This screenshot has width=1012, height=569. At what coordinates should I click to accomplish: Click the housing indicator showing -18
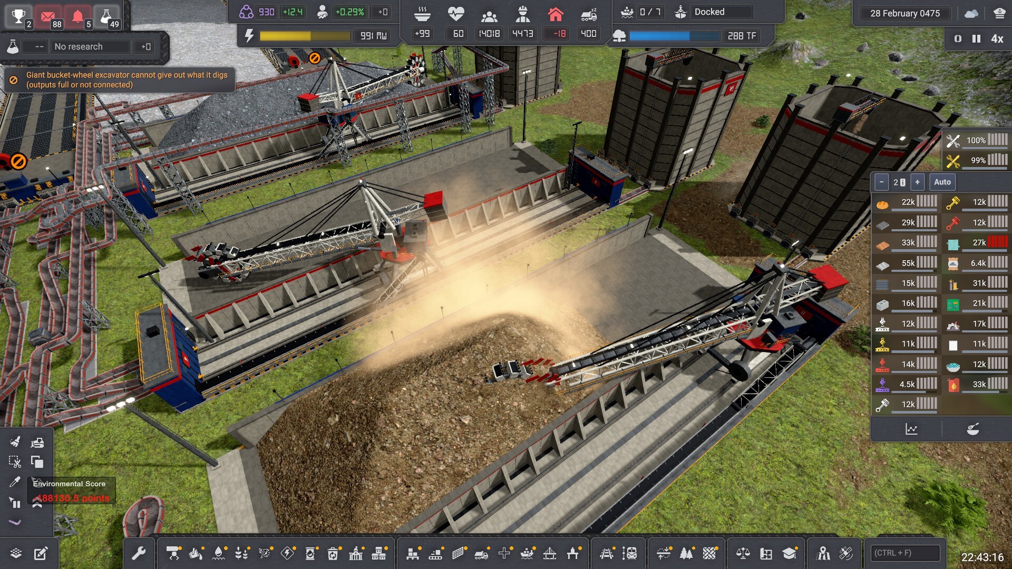(556, 23)
